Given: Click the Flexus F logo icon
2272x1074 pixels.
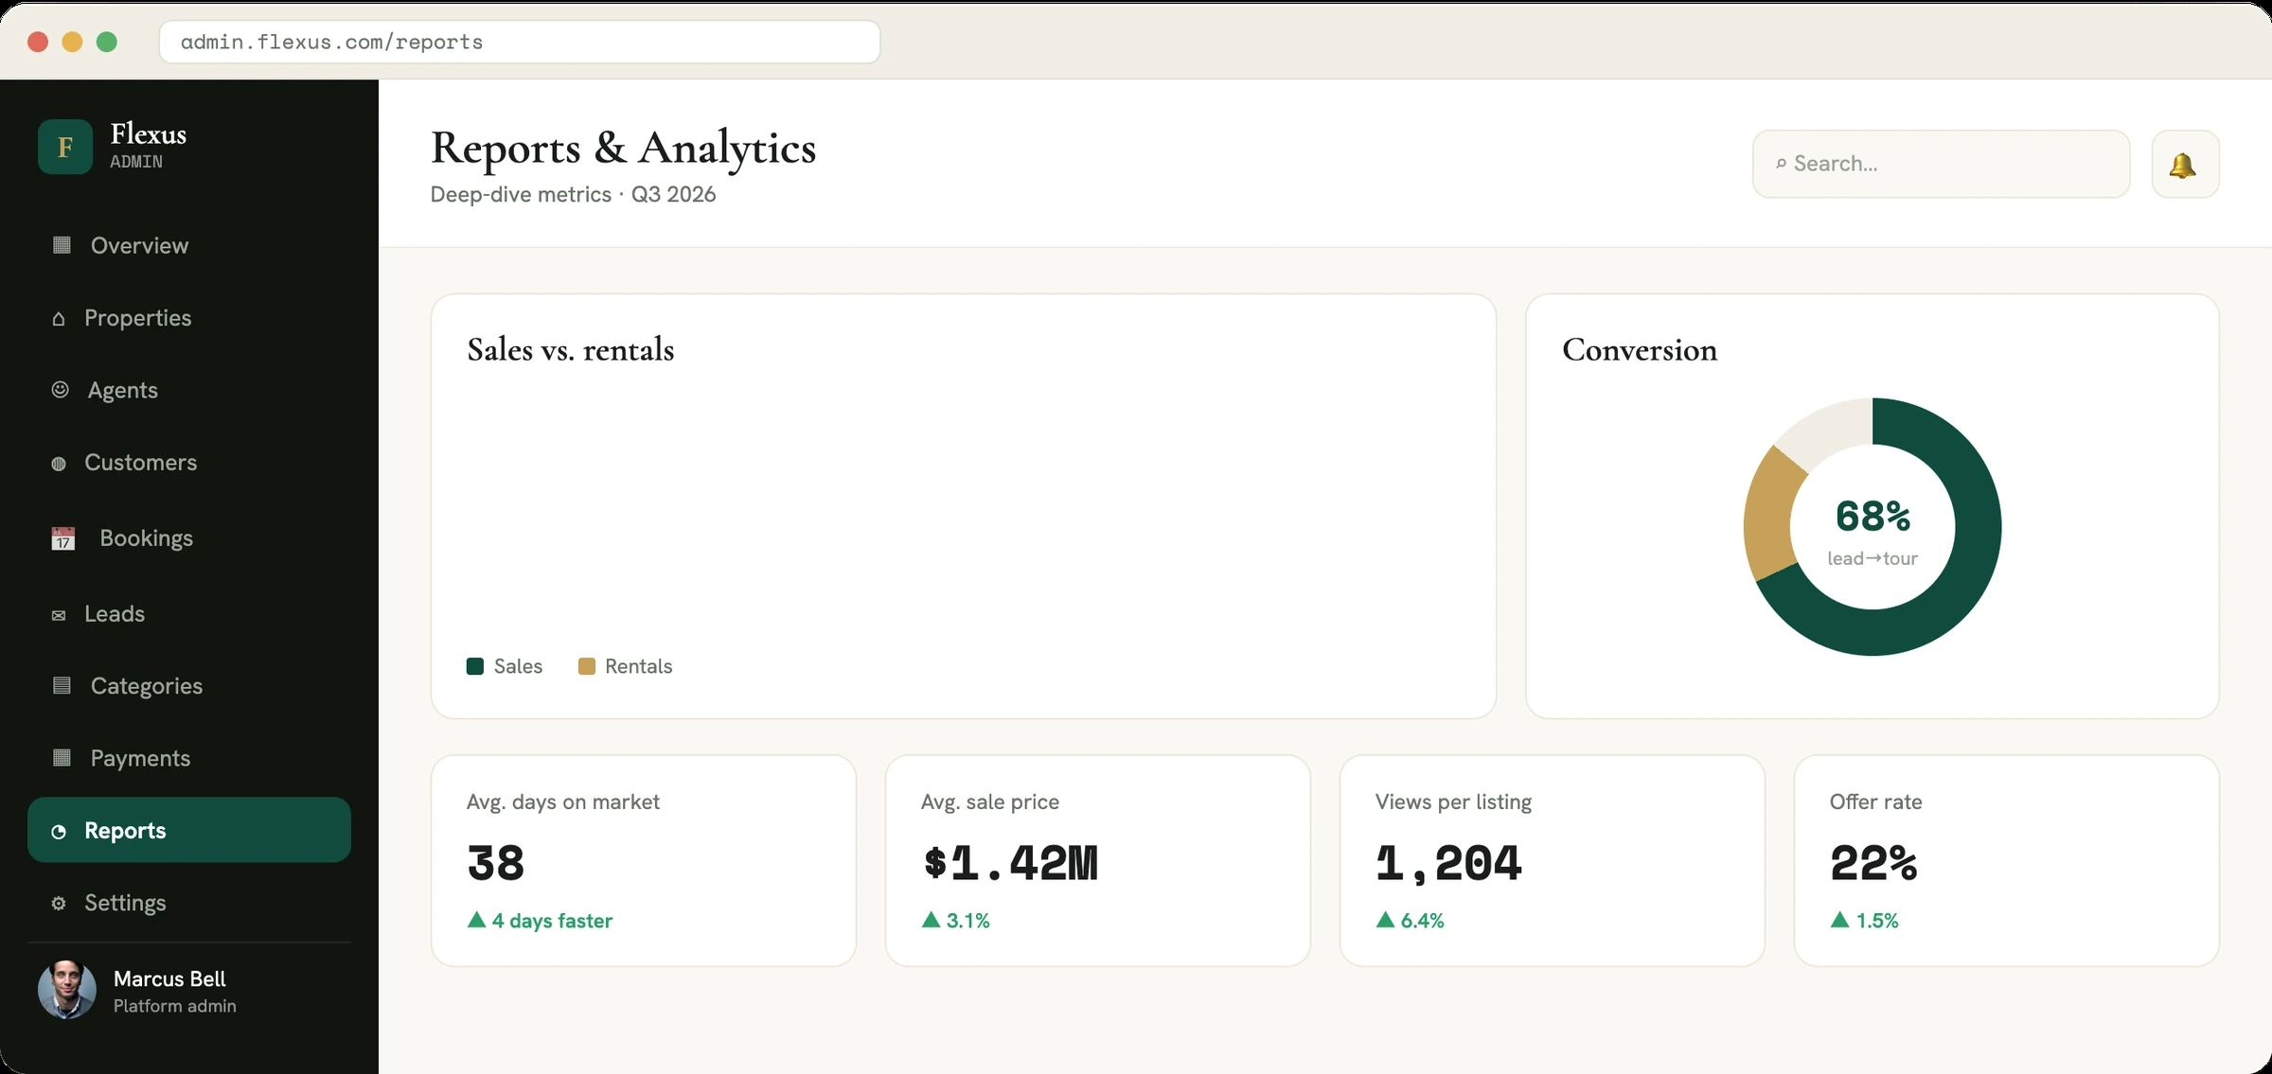Looking at the screenshot, I should [x=65, y=147].
